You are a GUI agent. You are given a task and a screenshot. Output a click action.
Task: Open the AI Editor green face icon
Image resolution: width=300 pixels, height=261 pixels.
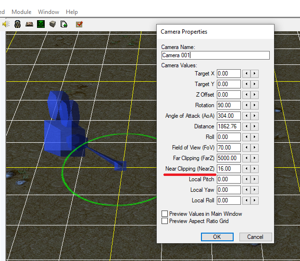click(x=41, y=24)
